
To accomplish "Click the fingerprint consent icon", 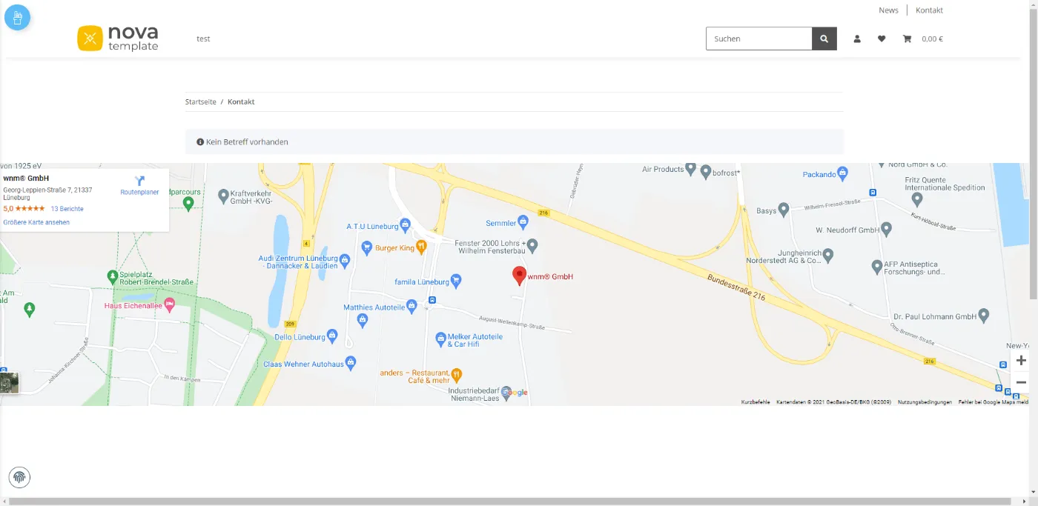I will [19, 477].
